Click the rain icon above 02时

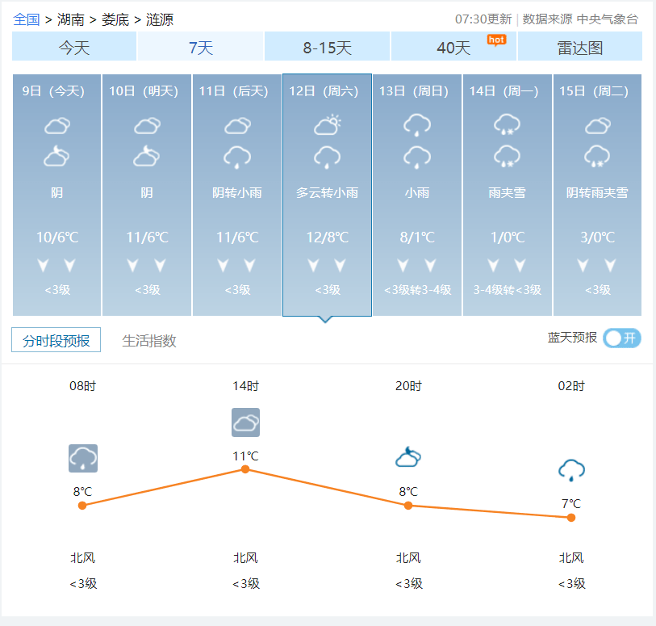tap(571, 469)
